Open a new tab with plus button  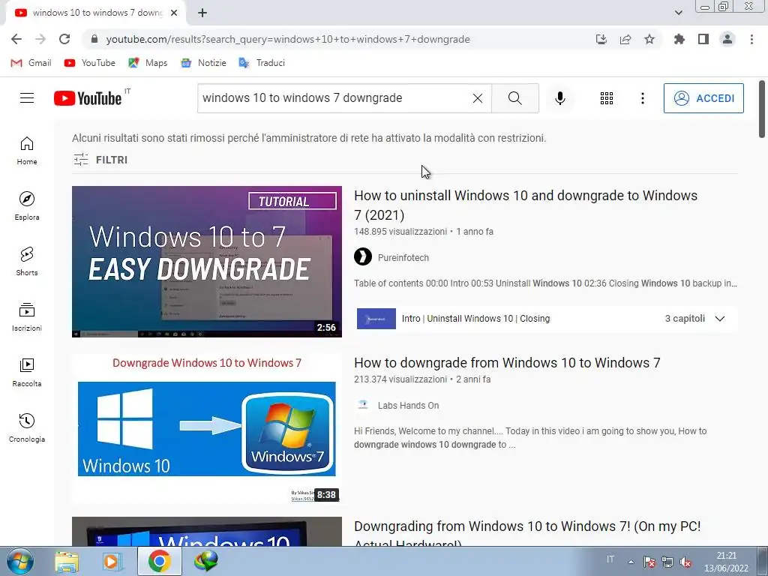coord(202,13)
